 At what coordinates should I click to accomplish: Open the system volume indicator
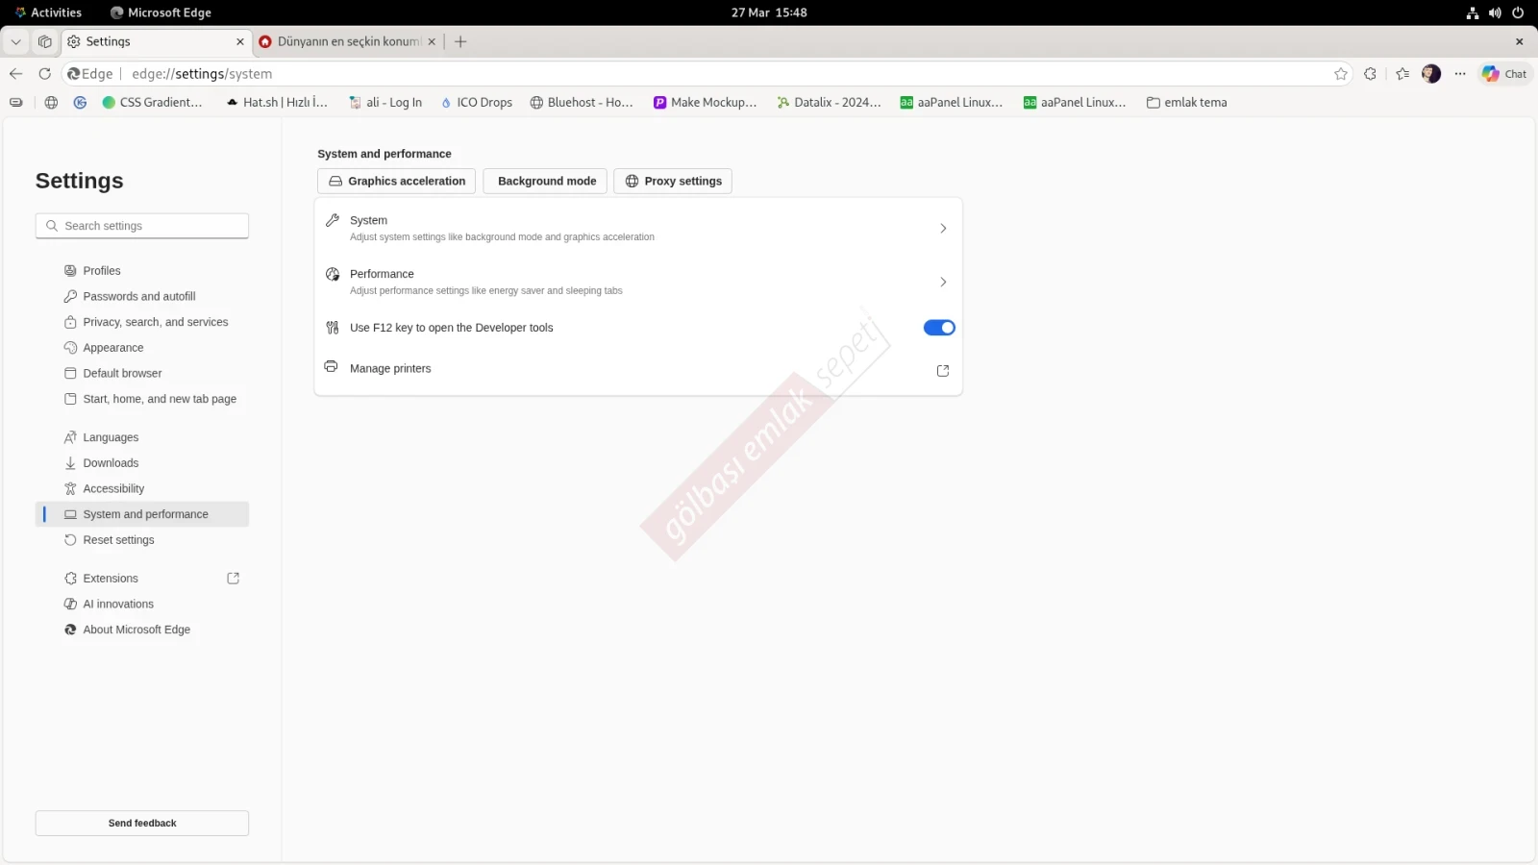(1495, 12)
